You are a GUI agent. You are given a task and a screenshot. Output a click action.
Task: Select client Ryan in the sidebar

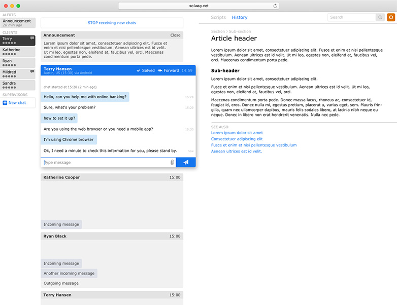tap(18, 63)
